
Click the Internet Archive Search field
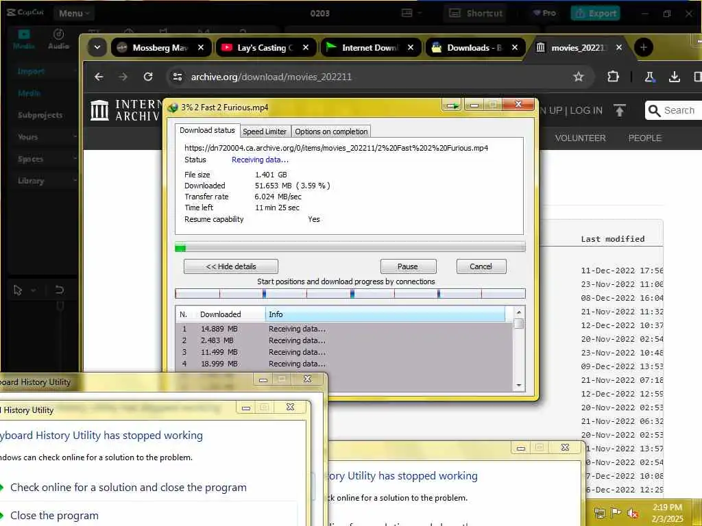coord(673,110)
